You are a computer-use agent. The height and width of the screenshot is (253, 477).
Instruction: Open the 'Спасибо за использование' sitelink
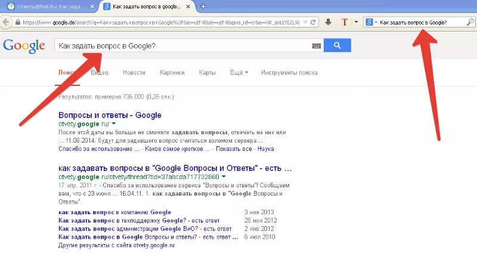[x=99, y=149]
